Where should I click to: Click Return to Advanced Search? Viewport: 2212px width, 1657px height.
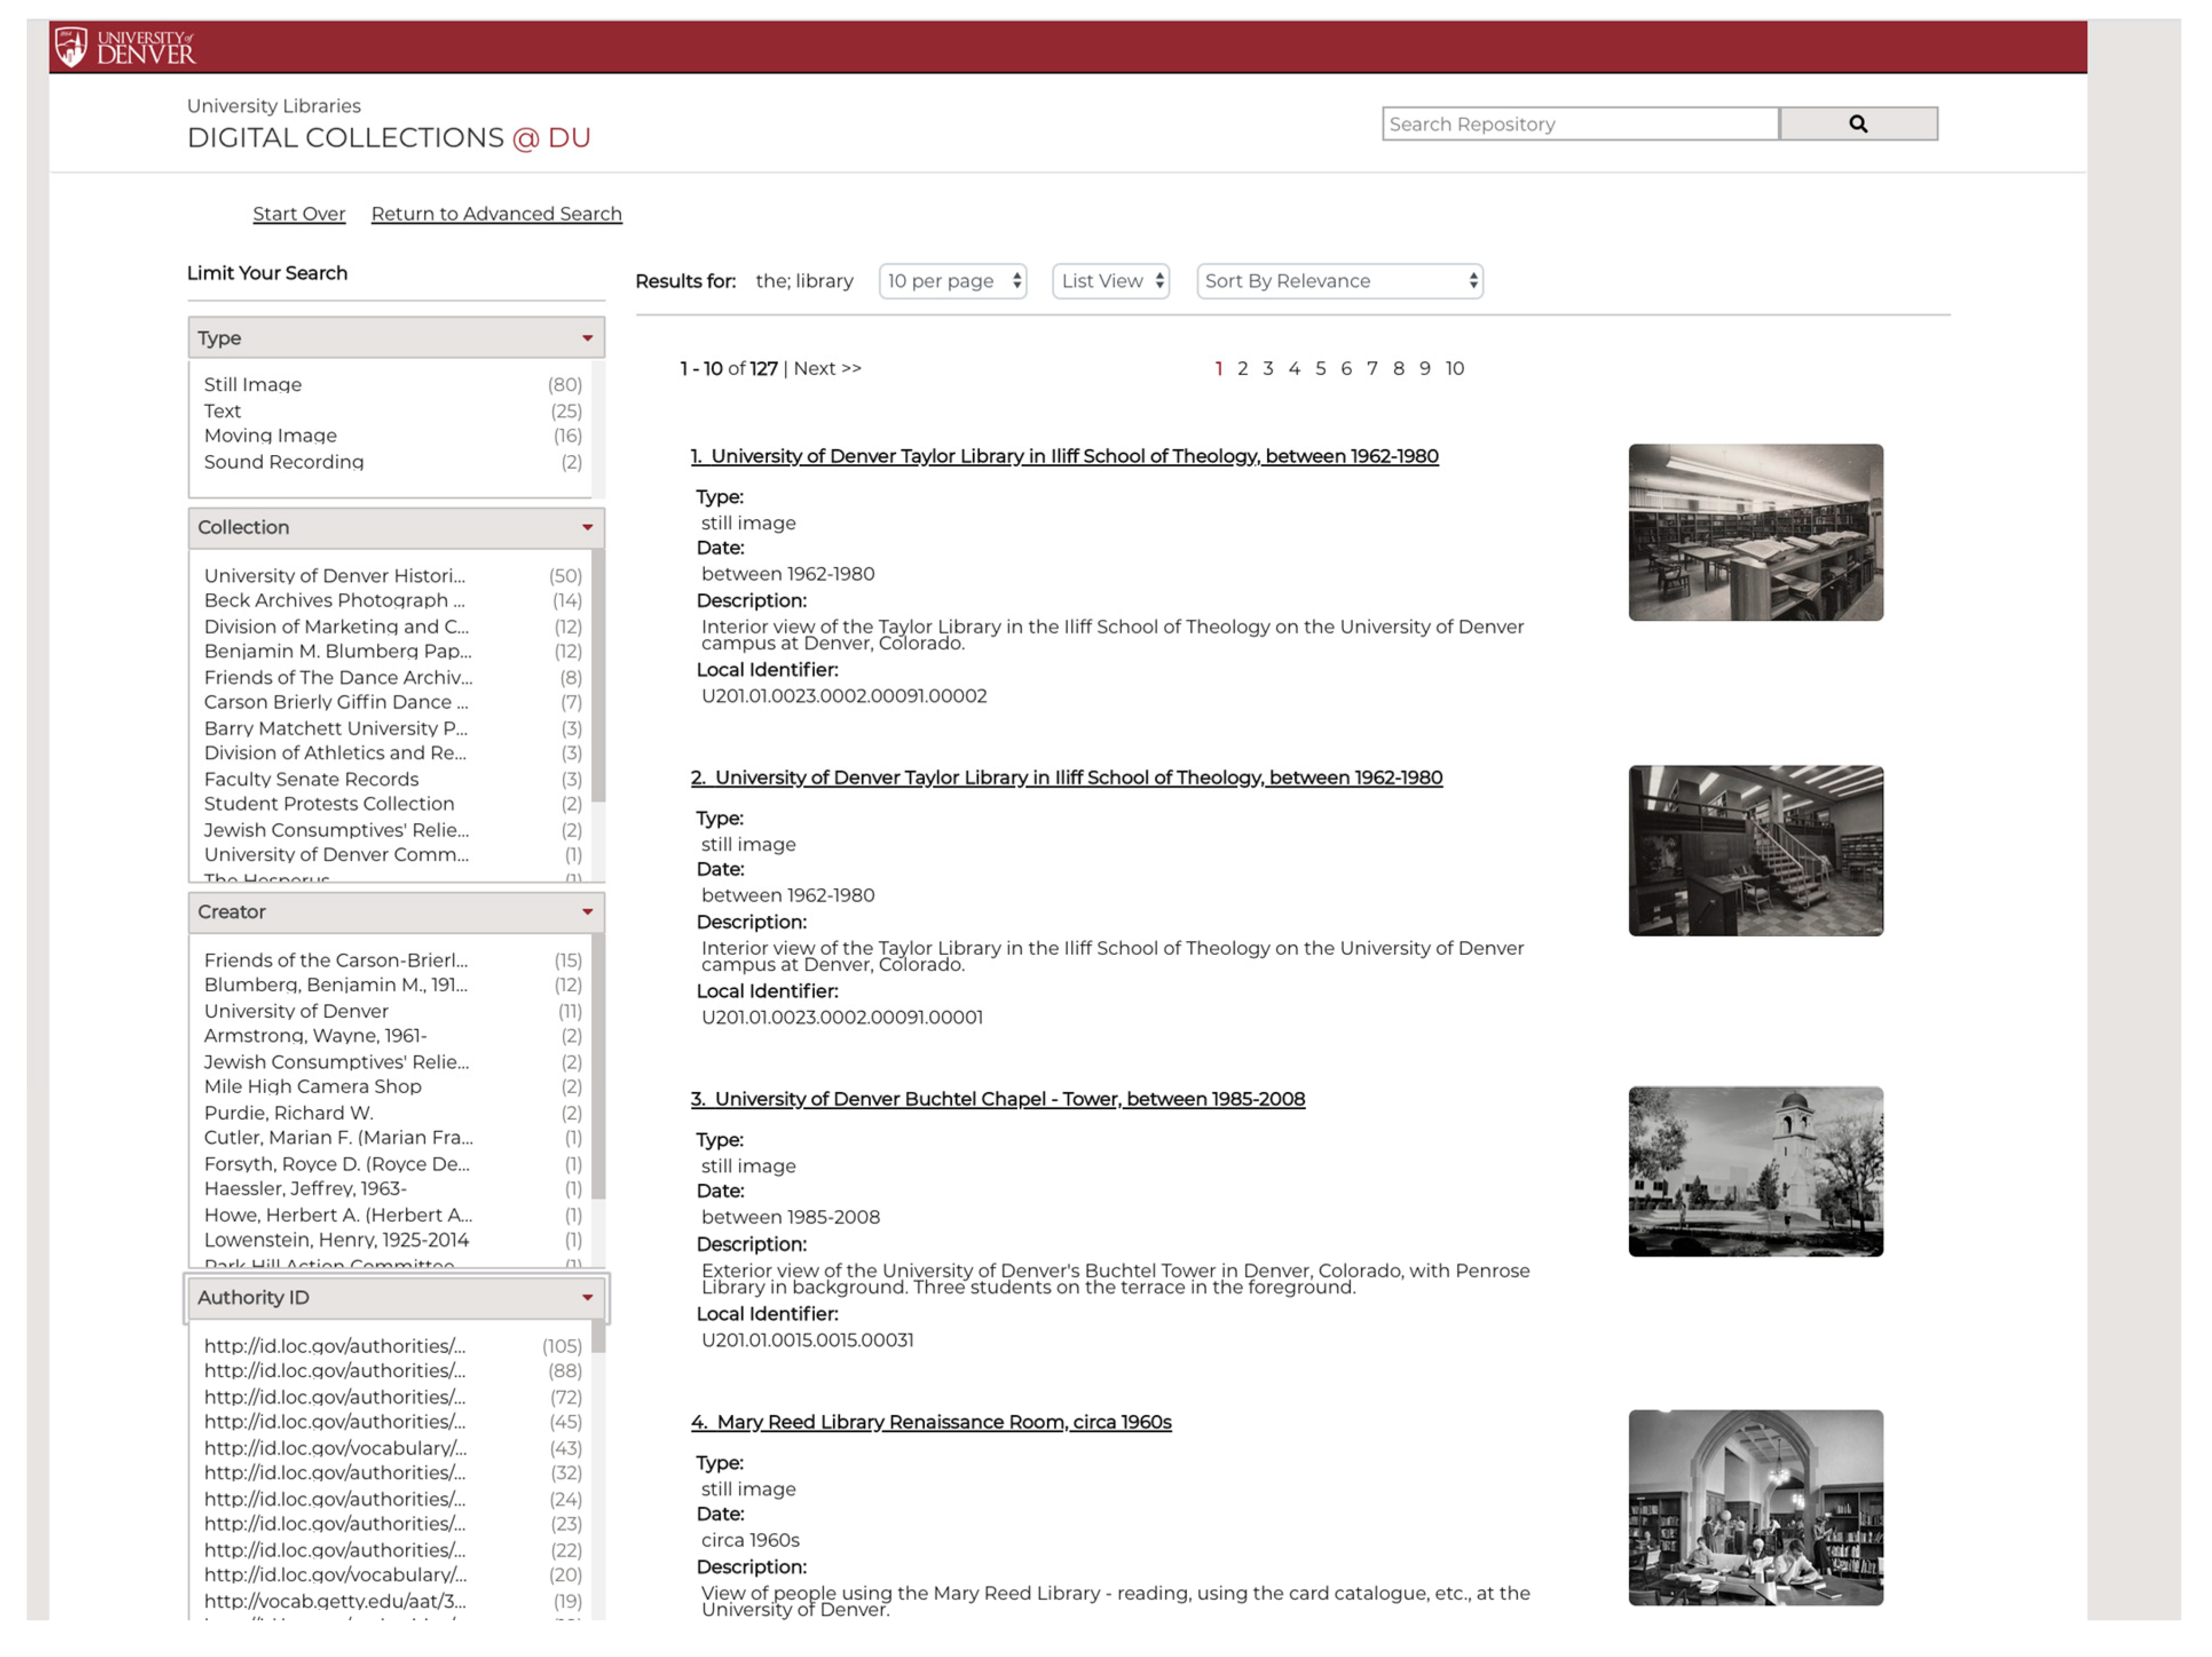click(496, 214)
